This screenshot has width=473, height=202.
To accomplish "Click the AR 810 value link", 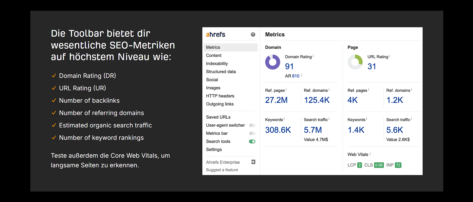I will 296,76.
